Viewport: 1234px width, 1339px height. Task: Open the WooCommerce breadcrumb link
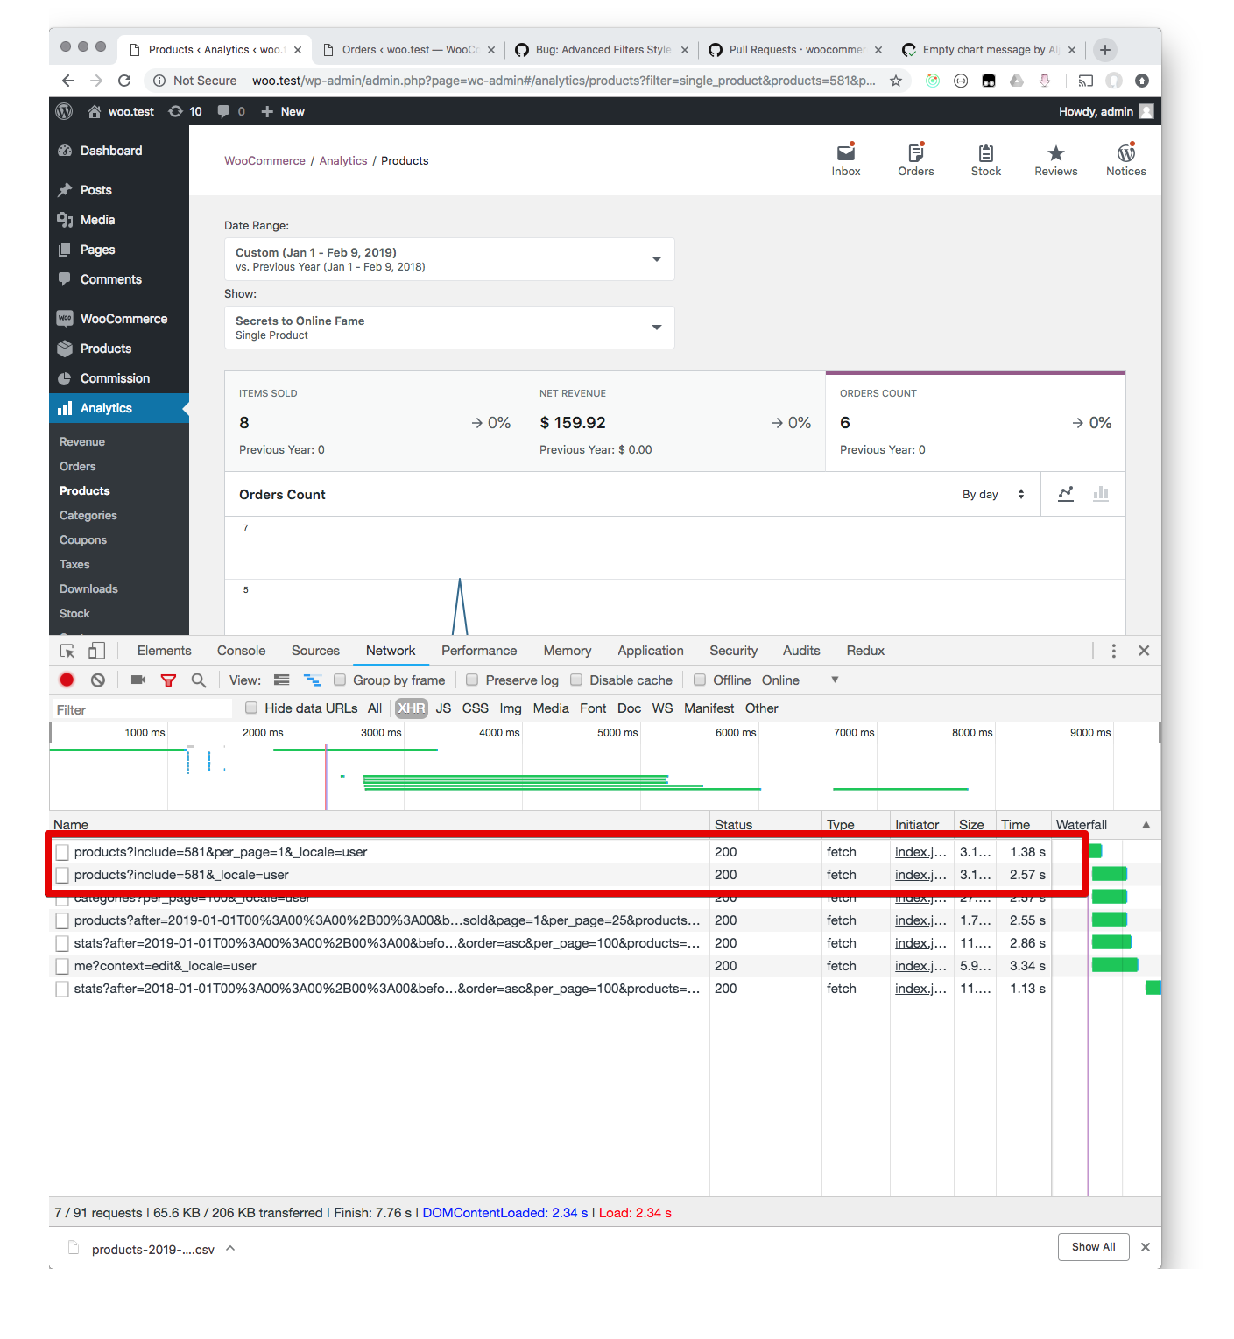point(264,160)
